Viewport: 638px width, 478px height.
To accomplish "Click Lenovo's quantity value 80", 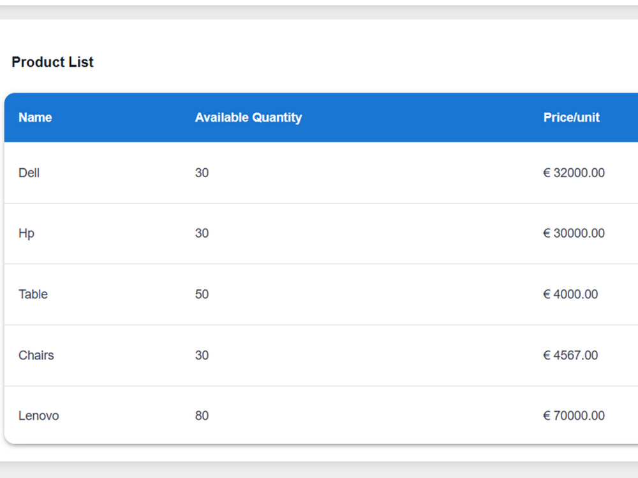I will pos(202,416).
